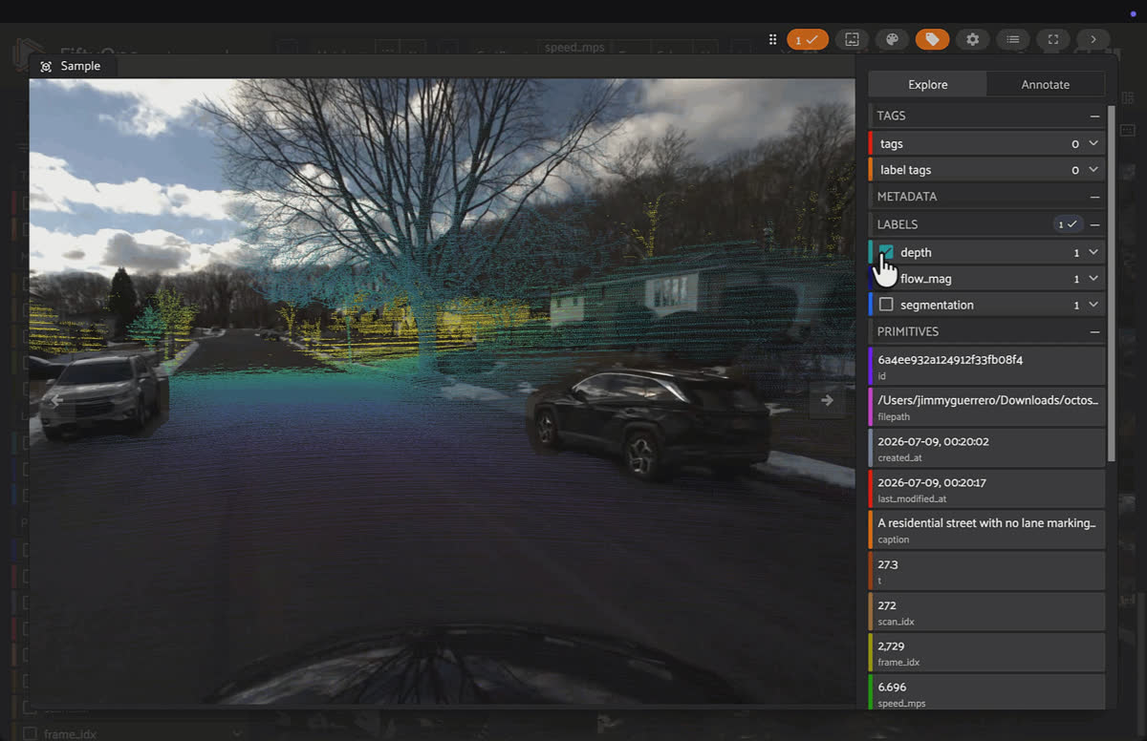The image size is (1147, 741).
Task: Click the frame_idx value 2,729
Action: coord(892,646)
